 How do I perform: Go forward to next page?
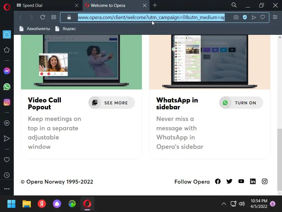pyautogui.click(x=31, y=17)
